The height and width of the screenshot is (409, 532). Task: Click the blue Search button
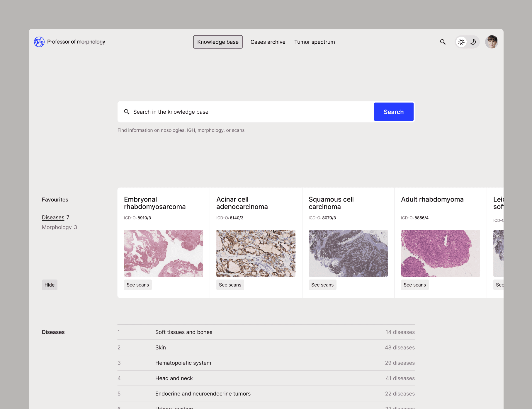394,112
